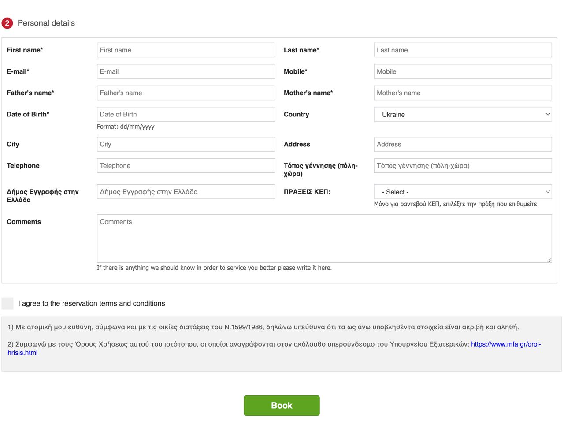Focus the E-mail text box
Screen dimensions: 564x429
(186, 71)
